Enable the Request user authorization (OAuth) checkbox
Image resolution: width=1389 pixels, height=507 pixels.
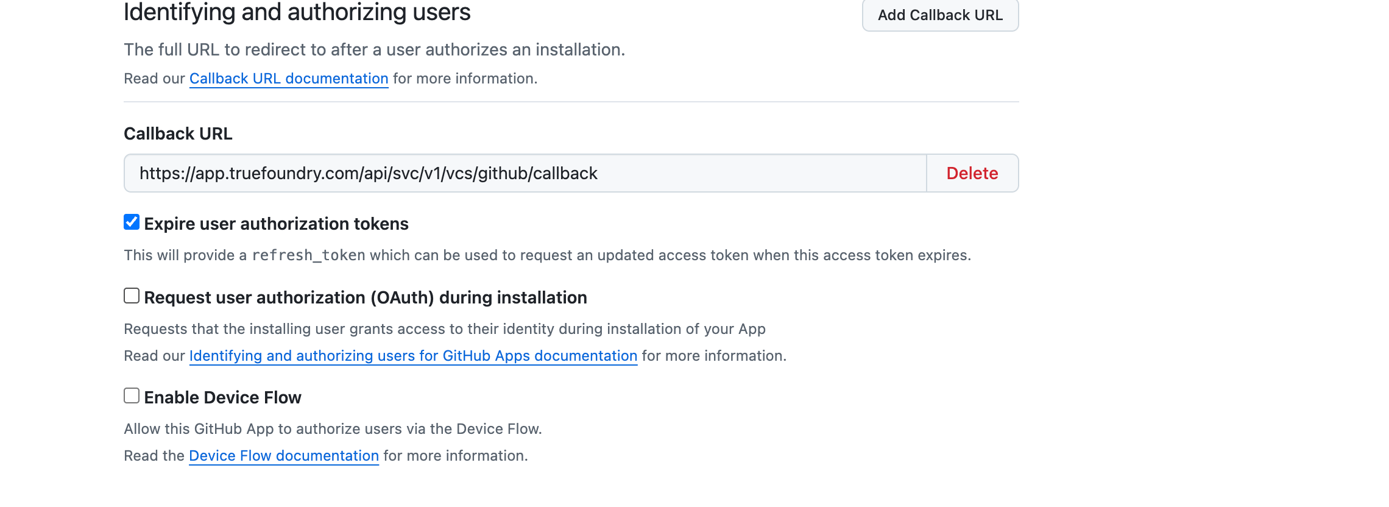pos(132,296)
